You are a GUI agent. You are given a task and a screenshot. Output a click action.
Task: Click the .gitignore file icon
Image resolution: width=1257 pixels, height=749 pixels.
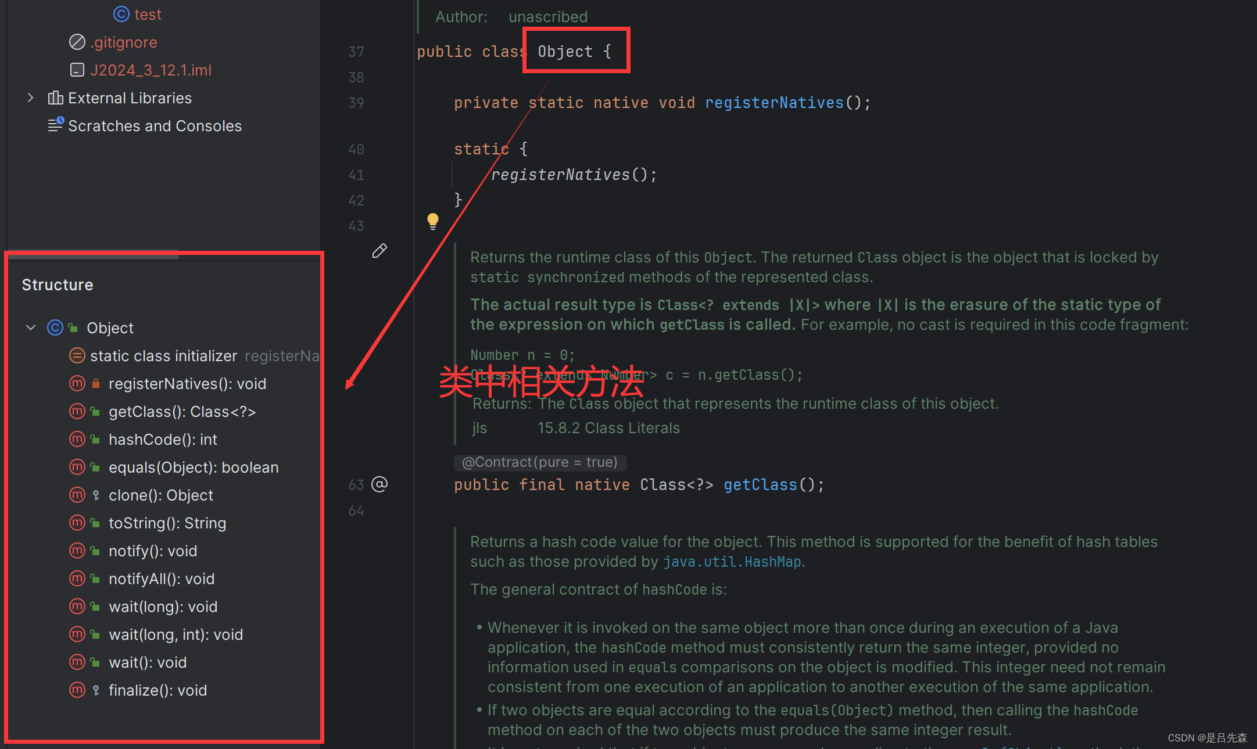77,42
